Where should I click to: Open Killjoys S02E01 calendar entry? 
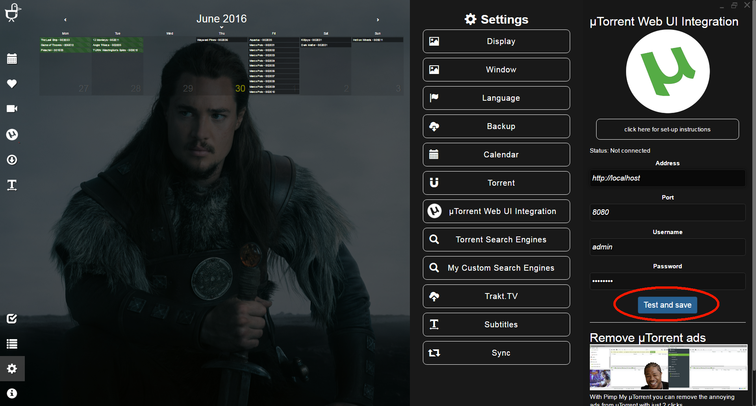tap(326, 40)
